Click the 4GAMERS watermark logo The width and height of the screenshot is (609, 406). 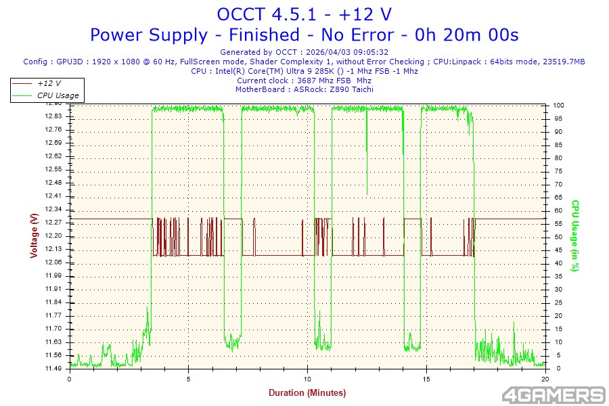click(552, 394)
